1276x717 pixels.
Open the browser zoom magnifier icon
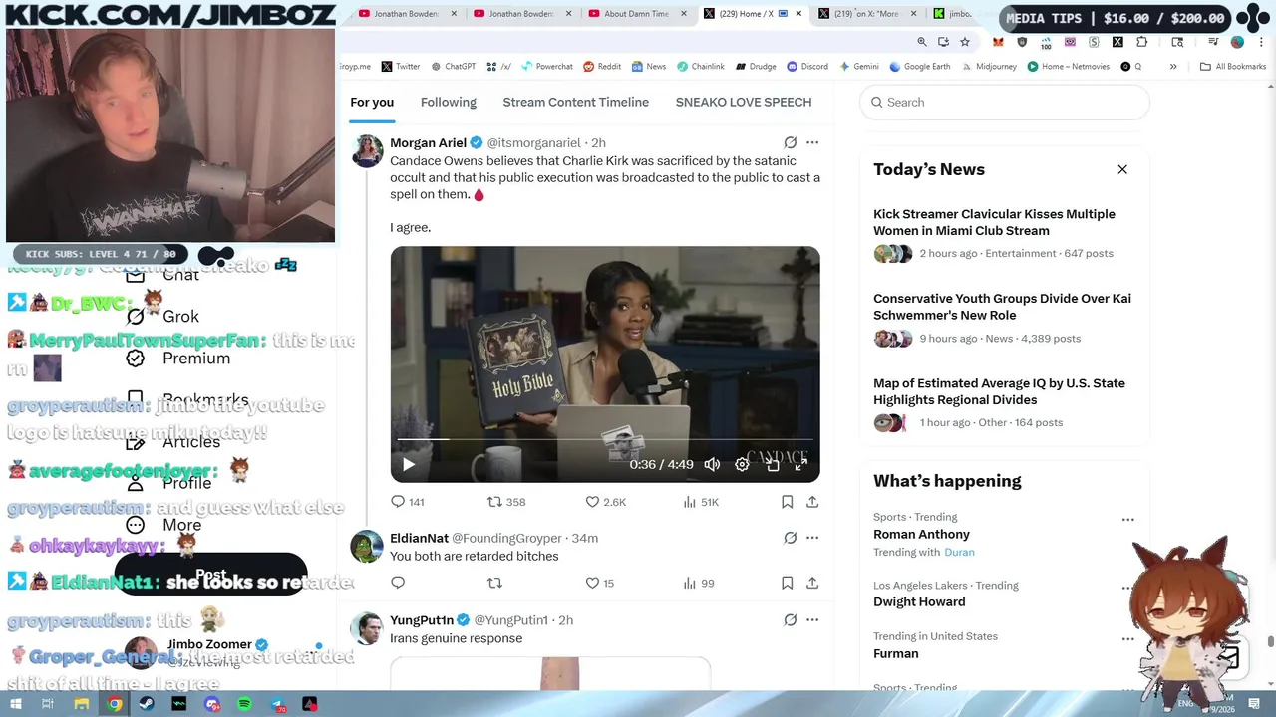pos(922,42)
